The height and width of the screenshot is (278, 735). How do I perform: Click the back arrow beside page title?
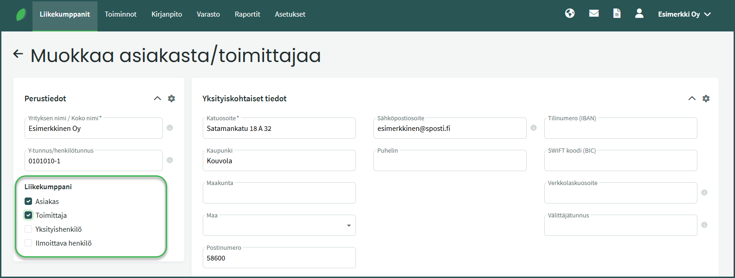click(18, 54)
